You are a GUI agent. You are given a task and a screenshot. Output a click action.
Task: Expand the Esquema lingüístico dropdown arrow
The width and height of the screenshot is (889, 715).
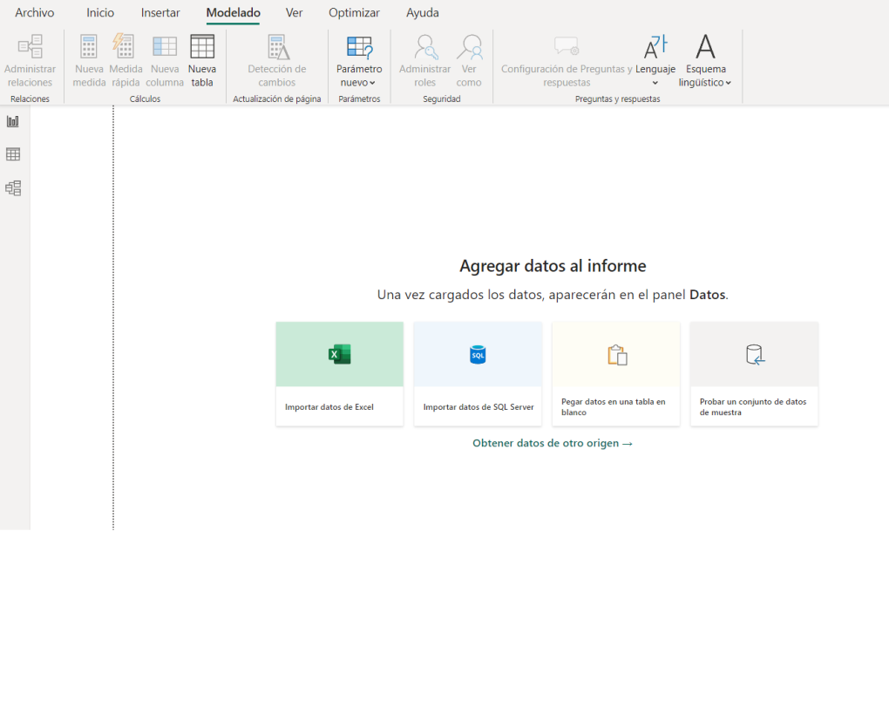729,83
